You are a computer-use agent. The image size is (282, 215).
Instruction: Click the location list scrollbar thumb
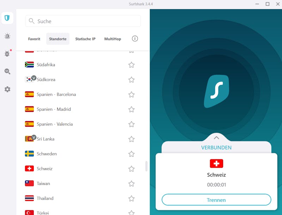[146, 166]
